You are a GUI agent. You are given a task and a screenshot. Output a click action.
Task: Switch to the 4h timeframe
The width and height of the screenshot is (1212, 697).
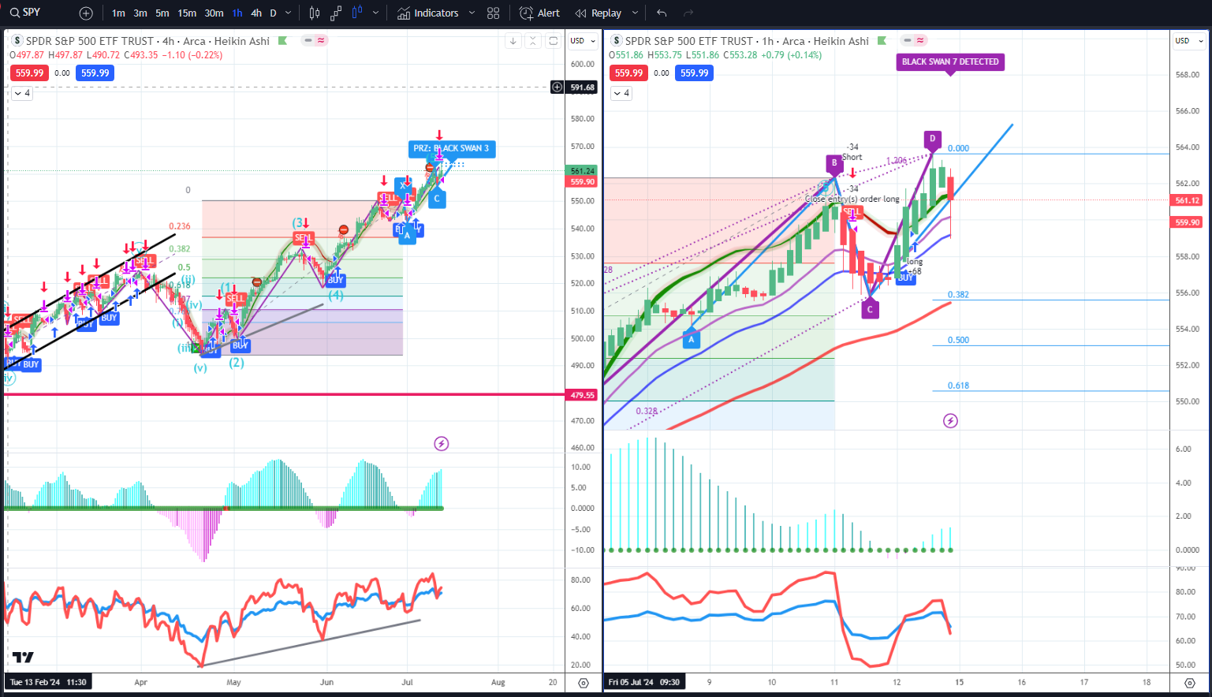(x=256, y=13)
